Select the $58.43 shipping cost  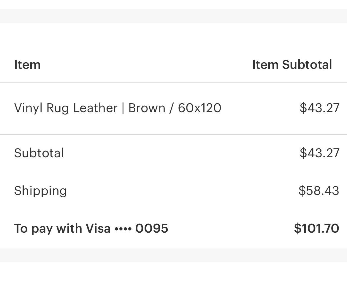(x=319, y=191)
